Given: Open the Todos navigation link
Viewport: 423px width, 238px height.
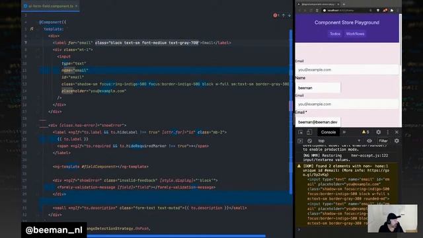Looking at the screenshot, I should 335,34.
